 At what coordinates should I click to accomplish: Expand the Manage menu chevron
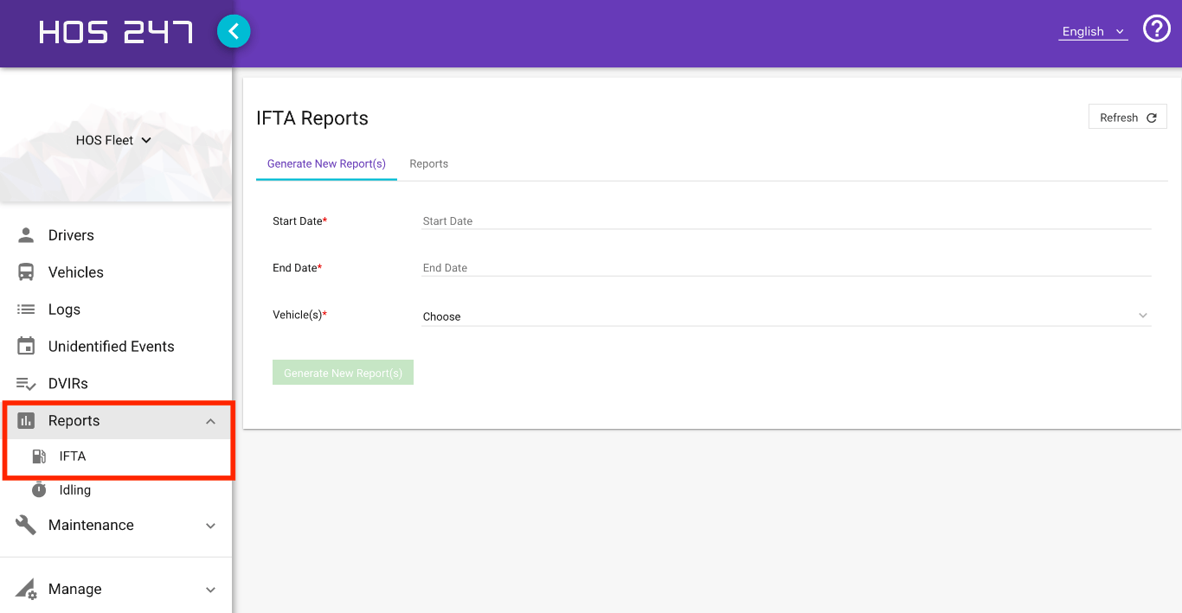click(210, 590)
